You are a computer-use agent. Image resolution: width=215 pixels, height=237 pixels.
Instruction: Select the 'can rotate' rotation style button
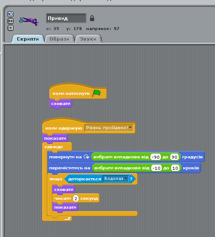point(11,14)
